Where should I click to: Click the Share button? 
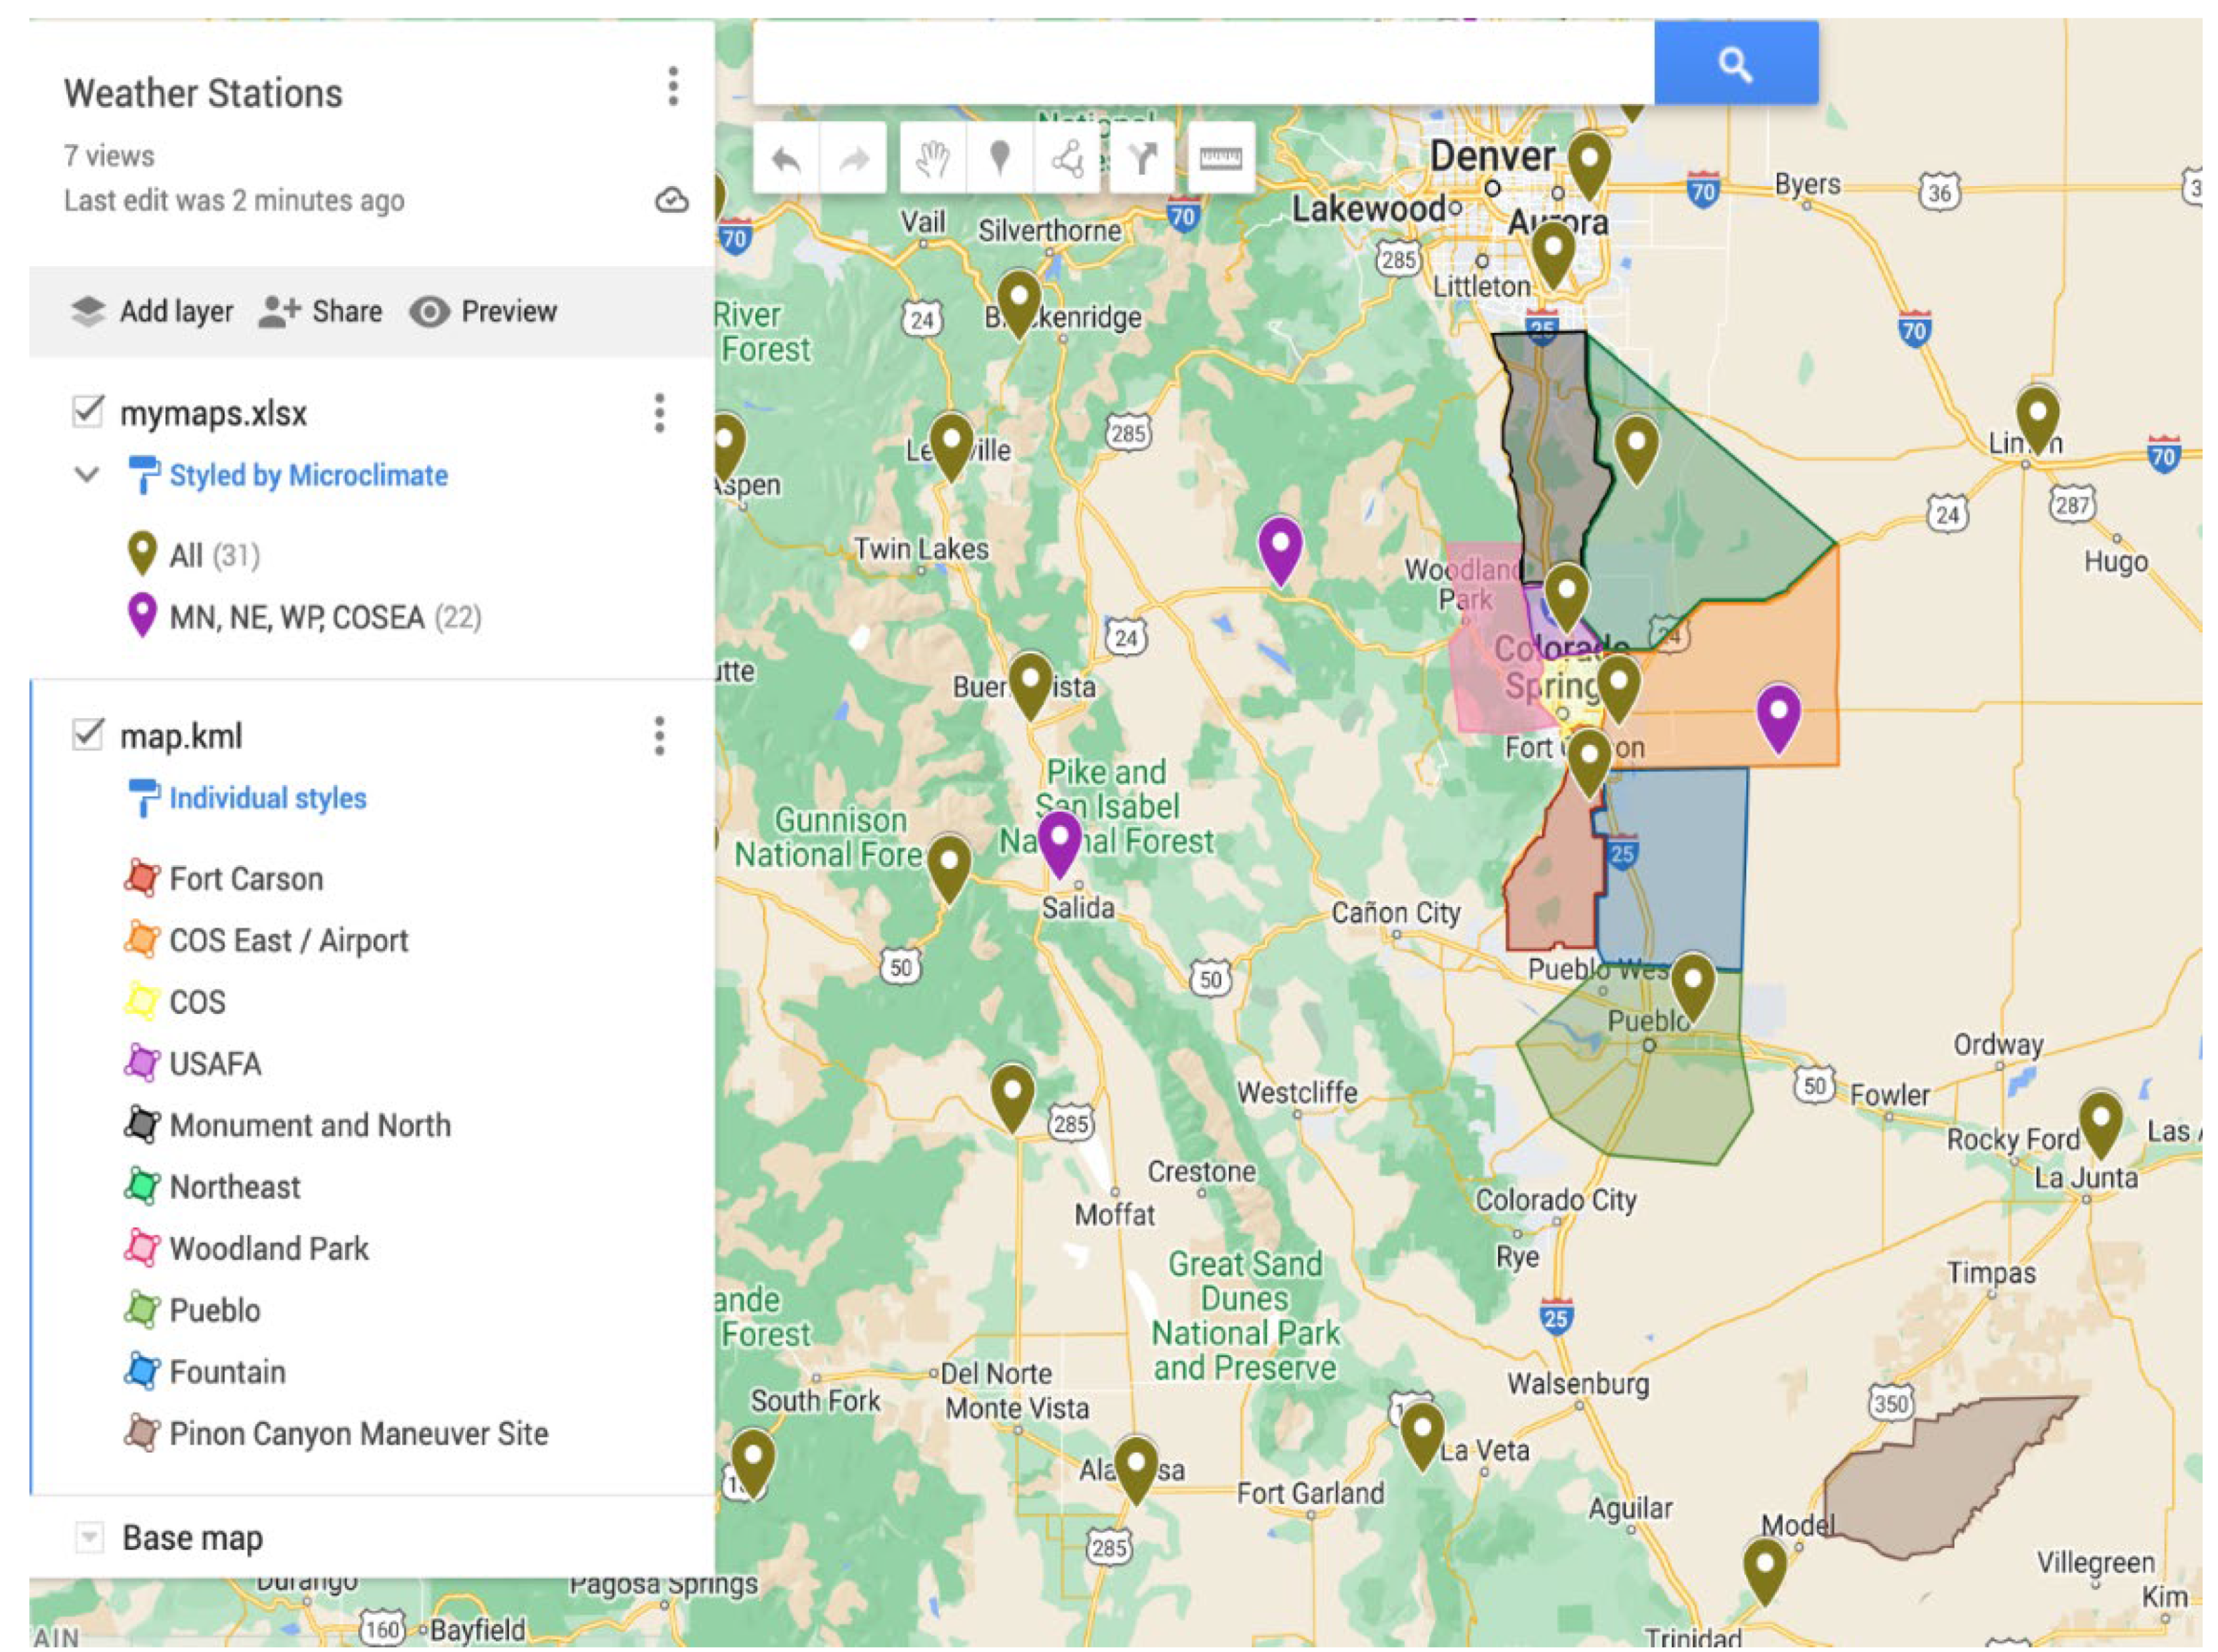pyautogui.click(x=320, y=311)
